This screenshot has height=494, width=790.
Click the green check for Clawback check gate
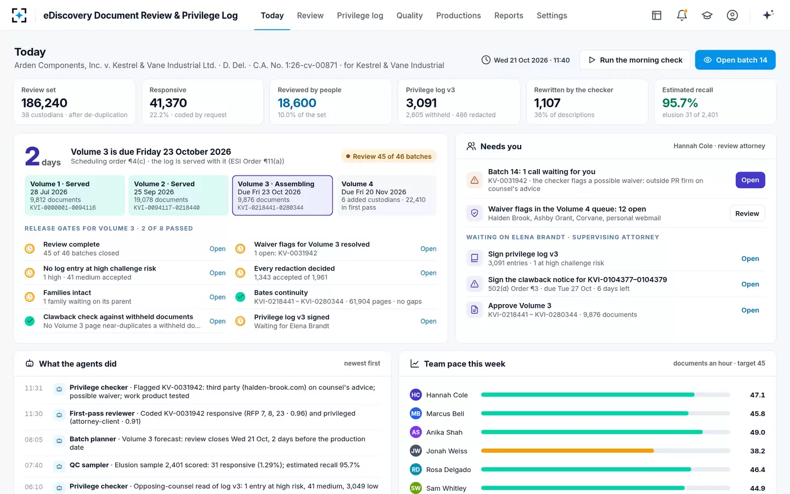[x=30, y=321]
